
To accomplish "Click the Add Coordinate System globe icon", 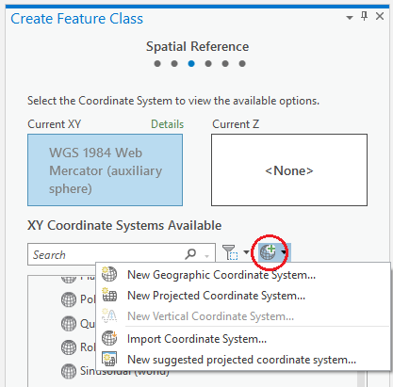I will coord(268,252).
